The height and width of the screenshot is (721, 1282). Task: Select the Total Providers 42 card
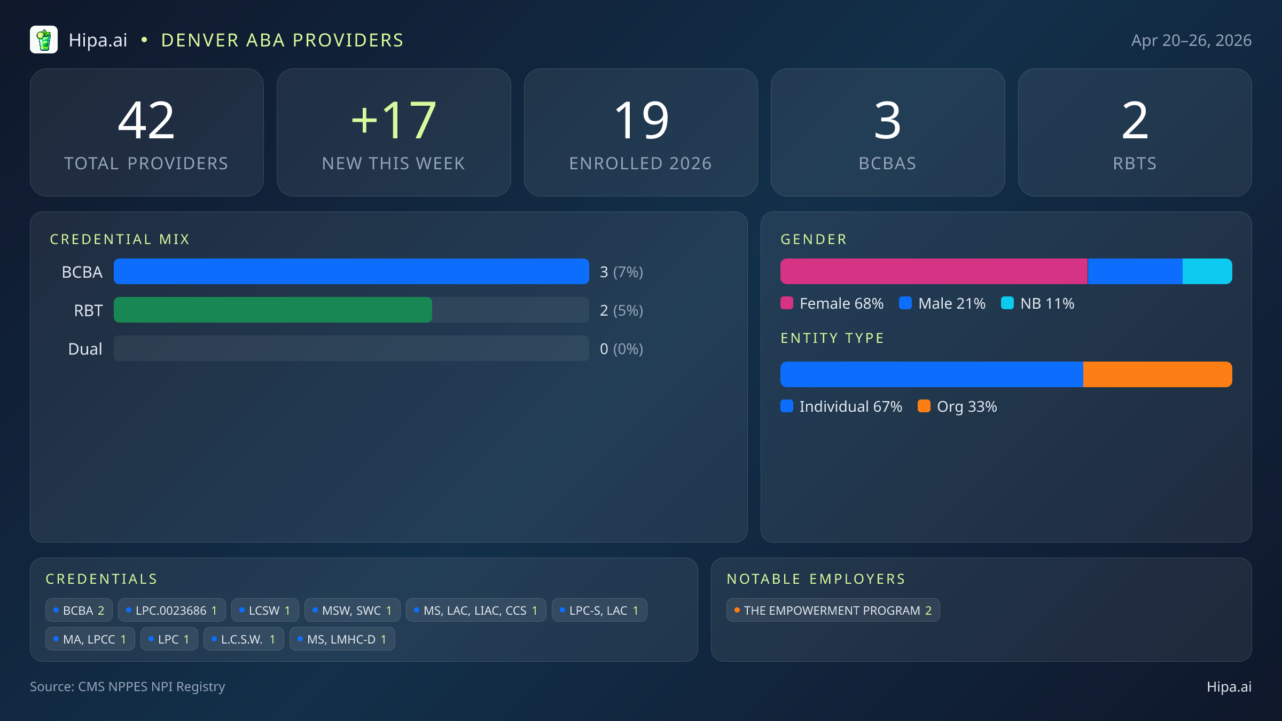147,132
